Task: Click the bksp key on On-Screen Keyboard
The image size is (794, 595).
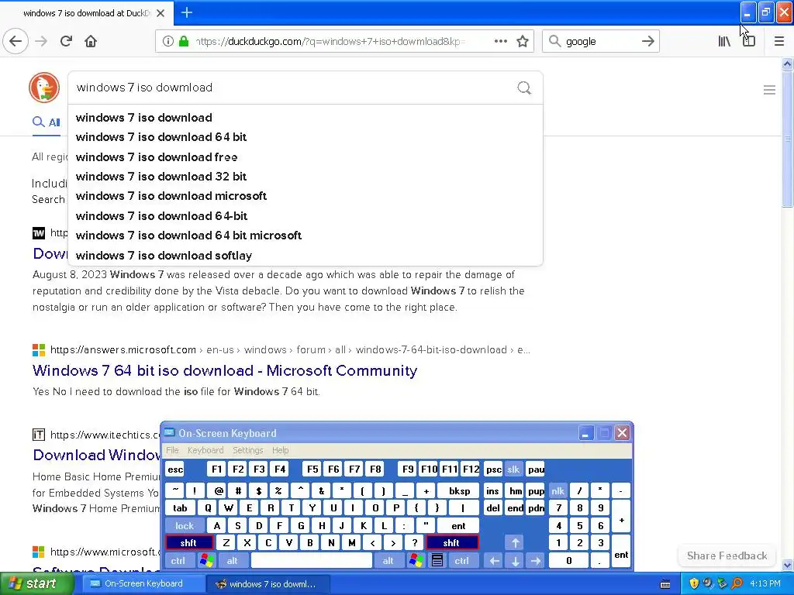Action: click(459, 490)
